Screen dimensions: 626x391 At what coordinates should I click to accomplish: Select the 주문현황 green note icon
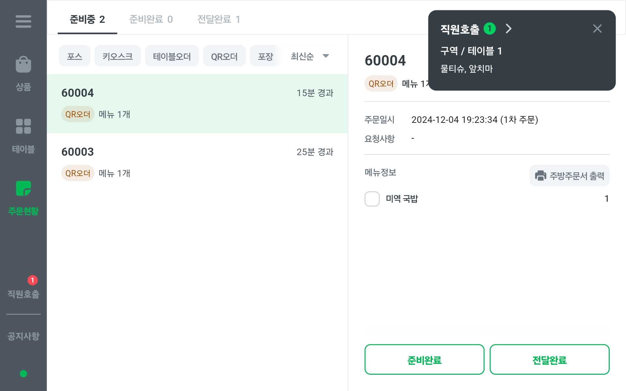23,188
